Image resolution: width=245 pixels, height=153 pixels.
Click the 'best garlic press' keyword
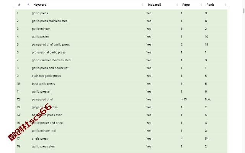(43, 84)
